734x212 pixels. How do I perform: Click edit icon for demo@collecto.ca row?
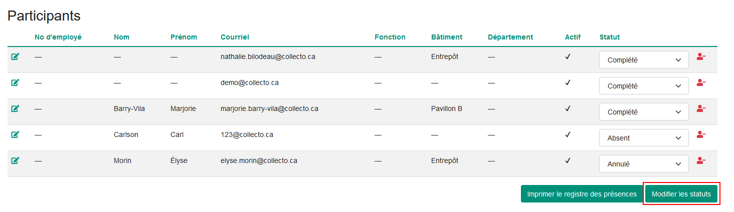click(x=15, y=83)
